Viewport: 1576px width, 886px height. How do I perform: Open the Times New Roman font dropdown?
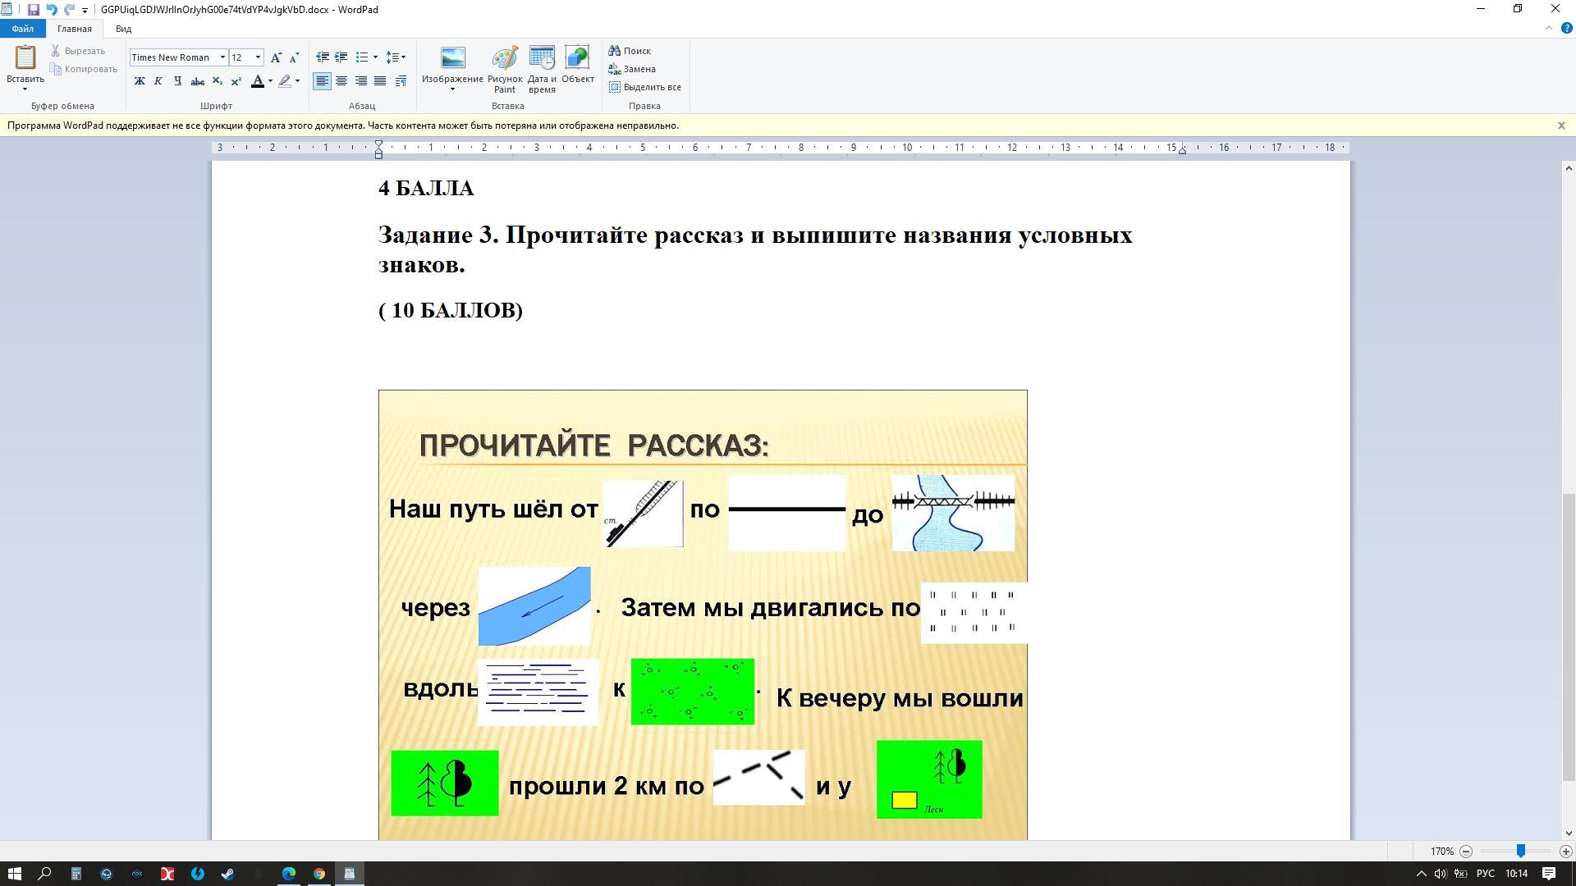222,57
